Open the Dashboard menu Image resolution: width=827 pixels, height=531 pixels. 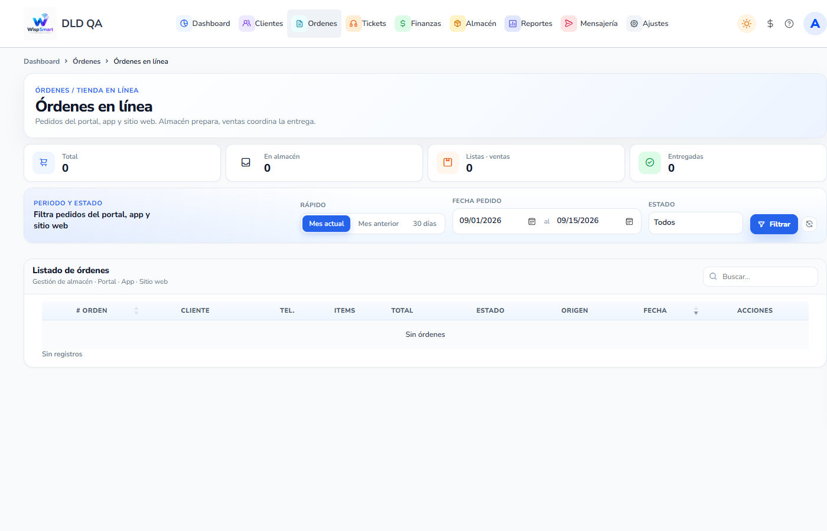pos(204,24)
